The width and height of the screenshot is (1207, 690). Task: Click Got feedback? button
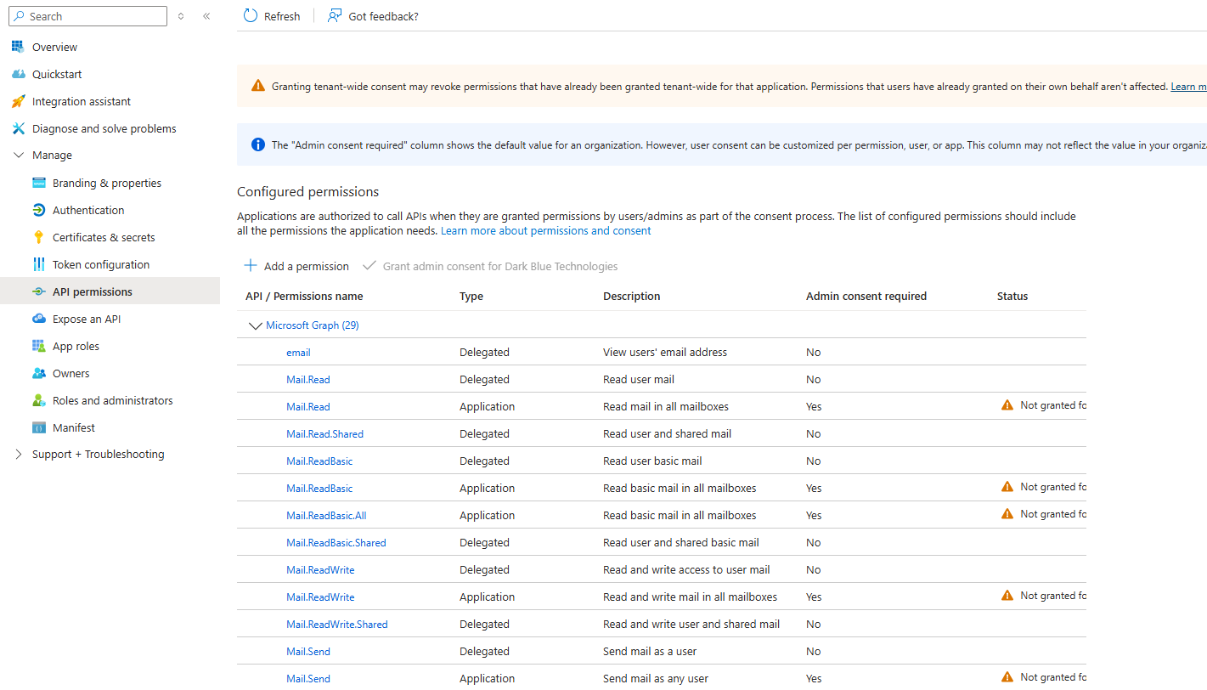click(374, 16)
